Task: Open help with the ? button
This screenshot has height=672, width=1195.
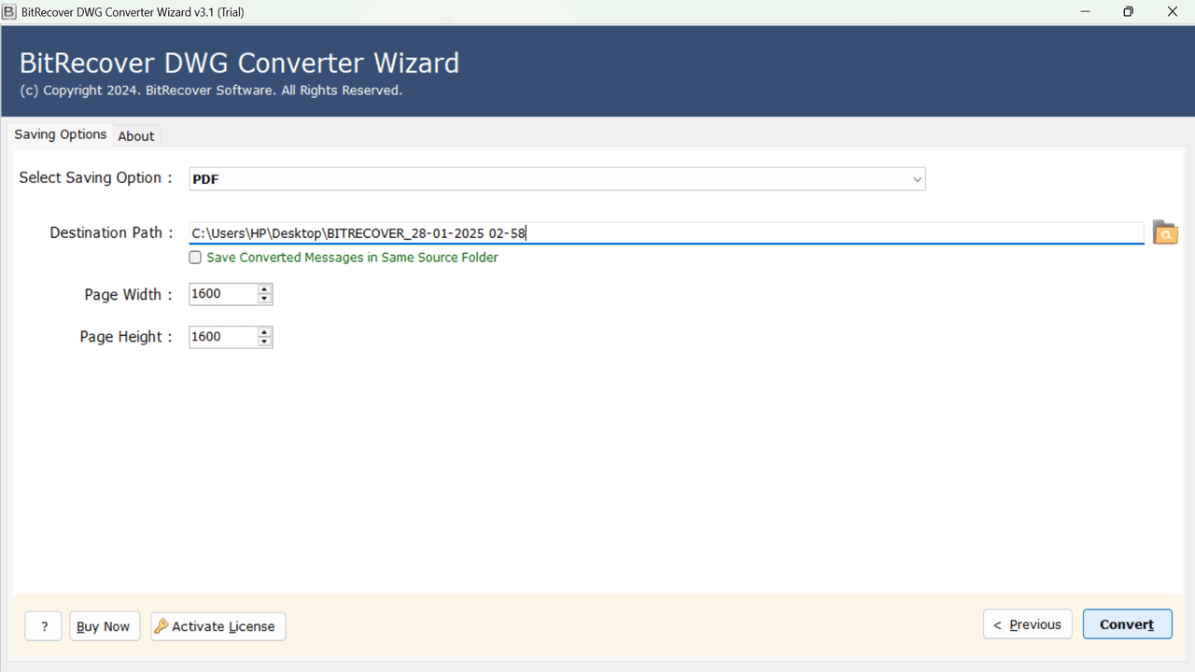Action: coord(44,626)
